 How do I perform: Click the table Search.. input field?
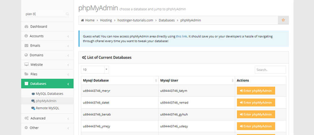coord(270,70)
